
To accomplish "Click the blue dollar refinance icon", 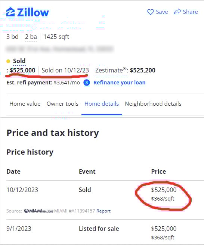I will pos(87,83).
